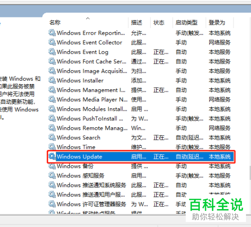This screenshot has height=227, width=251.
Task: Click Windows Media Player logon 网络服务
Action: [219, 100]
